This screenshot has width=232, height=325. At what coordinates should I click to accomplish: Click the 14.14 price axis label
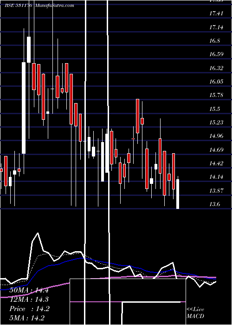pyautogui.click(x=216, y=177)
